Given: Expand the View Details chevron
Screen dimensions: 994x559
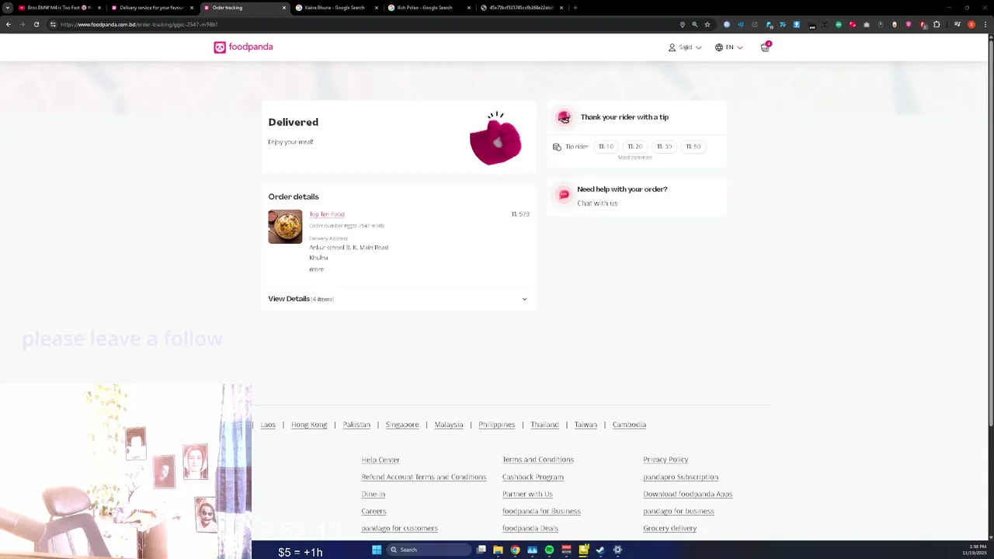Looking at the screenshot, I should click(x=524, y=299).
